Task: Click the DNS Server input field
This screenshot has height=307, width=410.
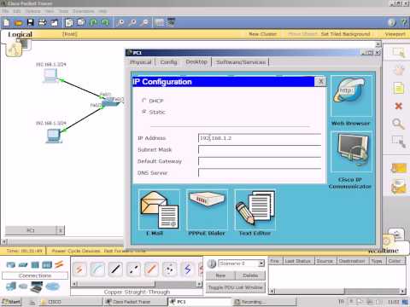Action: (260, 173)
